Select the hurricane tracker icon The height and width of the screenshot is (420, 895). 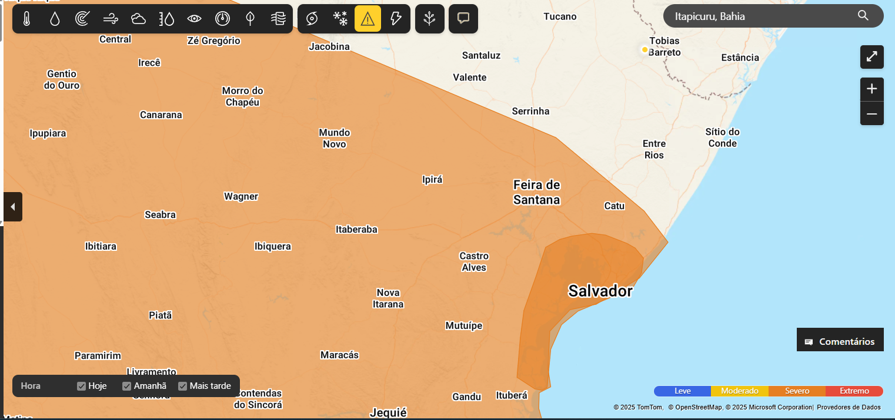click(x=312, y=19)
